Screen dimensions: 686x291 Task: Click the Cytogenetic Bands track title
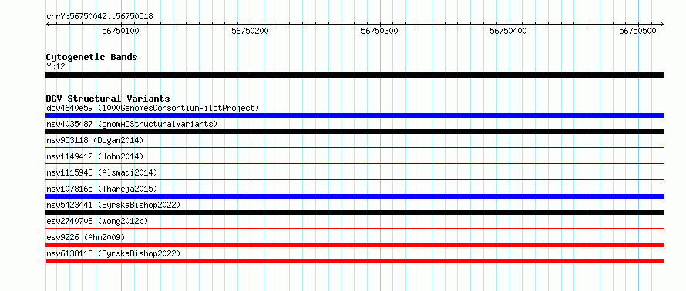click(92, 57)
